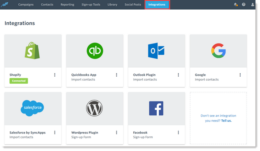Open the Wordpress Plugin three-dot menu

[117, 132]
